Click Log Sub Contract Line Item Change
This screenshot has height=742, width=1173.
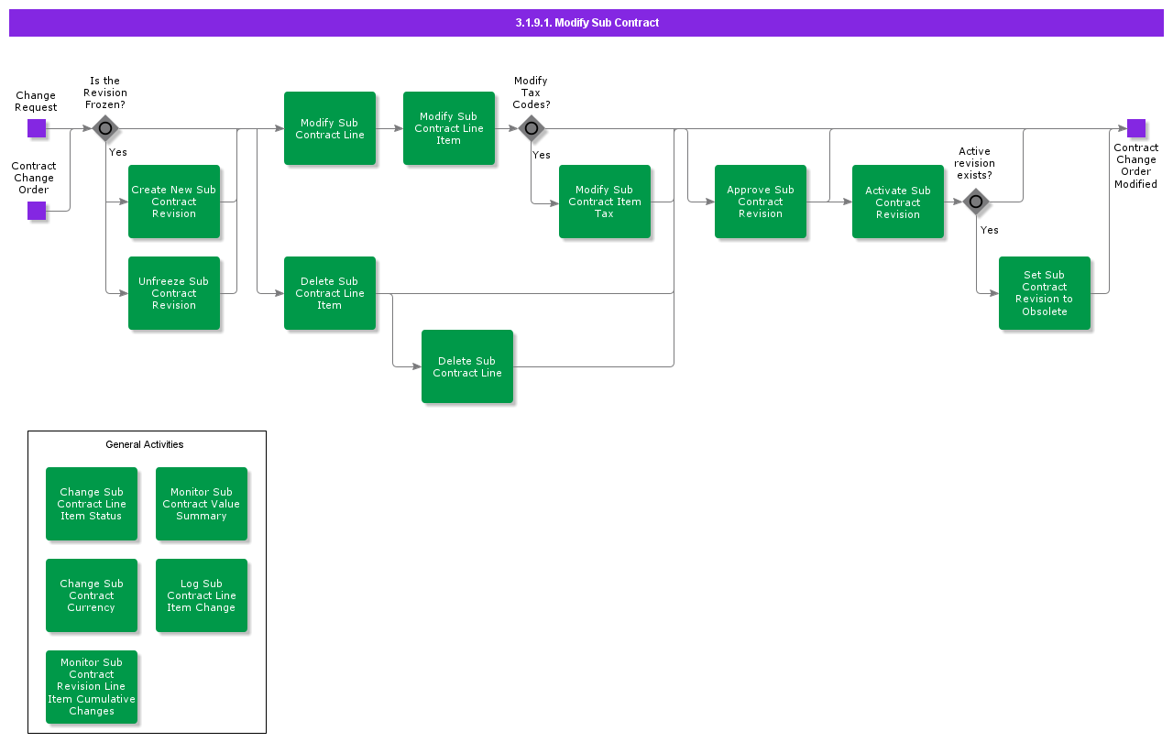click(x=202, y=595)
